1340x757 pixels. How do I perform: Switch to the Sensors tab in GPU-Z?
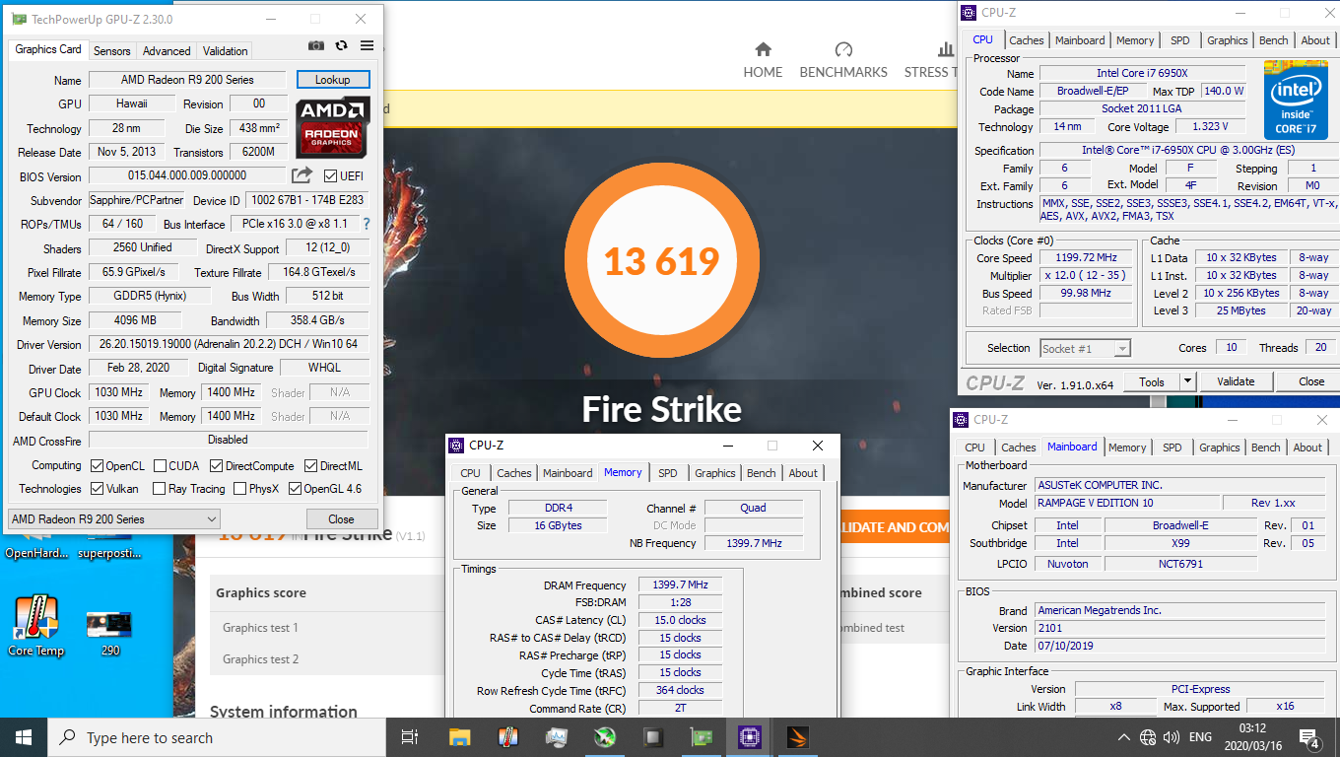click(x=112, y=51)
